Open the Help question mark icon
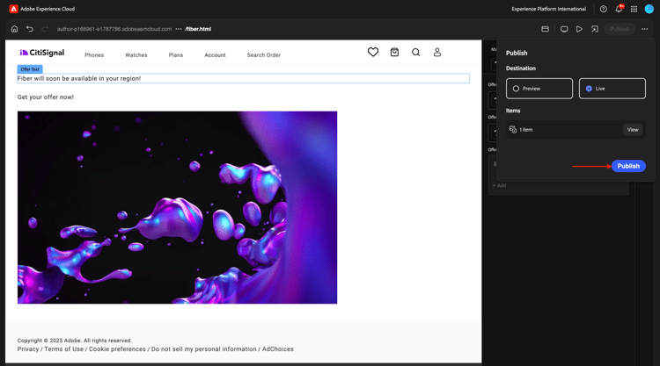This screenshot has width=660, height=366. tap(604, 9)
